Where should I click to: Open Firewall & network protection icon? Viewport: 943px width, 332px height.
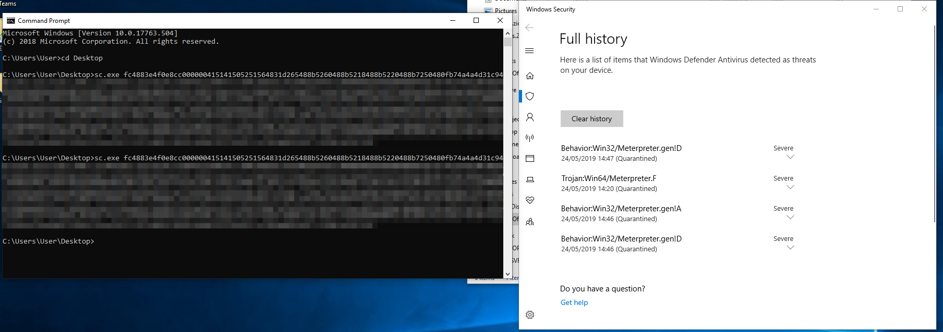point(530,138)
